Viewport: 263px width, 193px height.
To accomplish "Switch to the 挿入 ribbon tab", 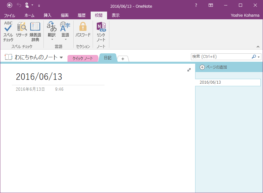I will tap(48, 15).
